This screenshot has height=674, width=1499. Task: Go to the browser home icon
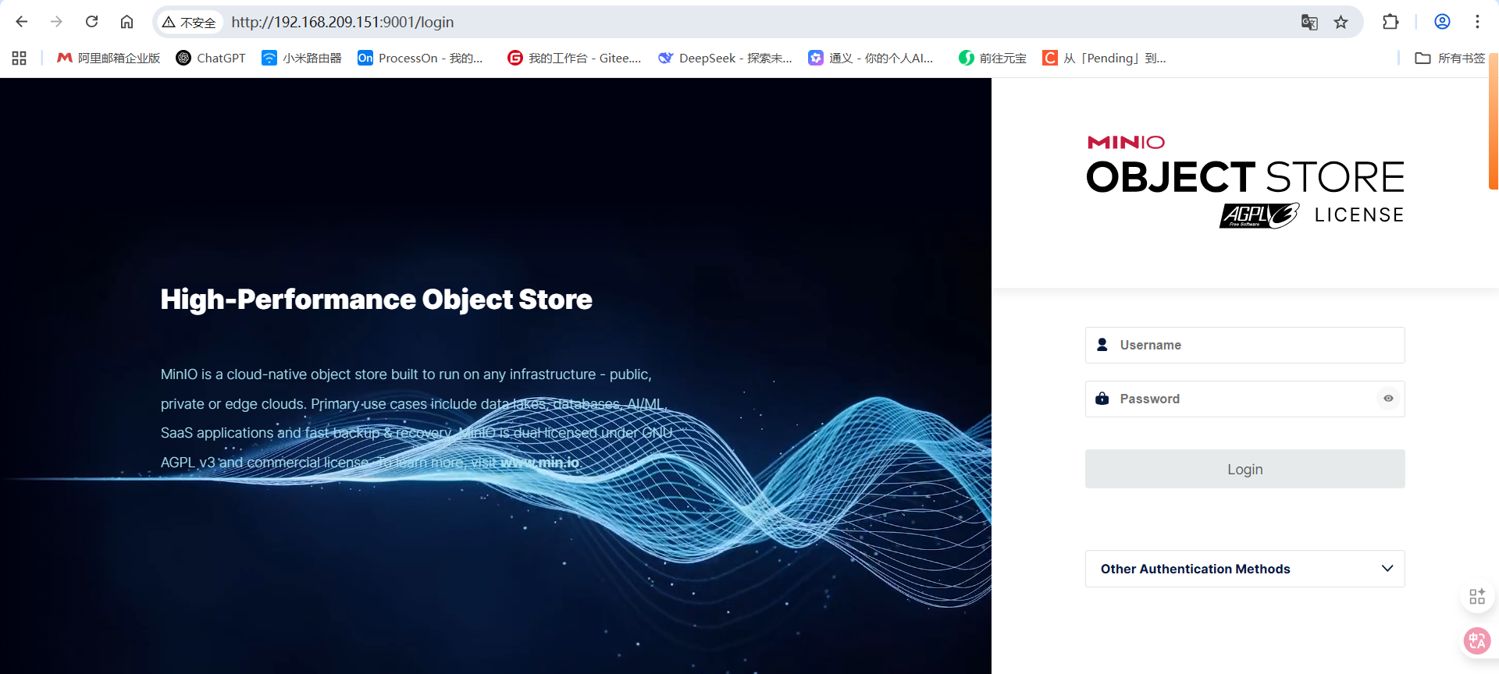(126, 22)
